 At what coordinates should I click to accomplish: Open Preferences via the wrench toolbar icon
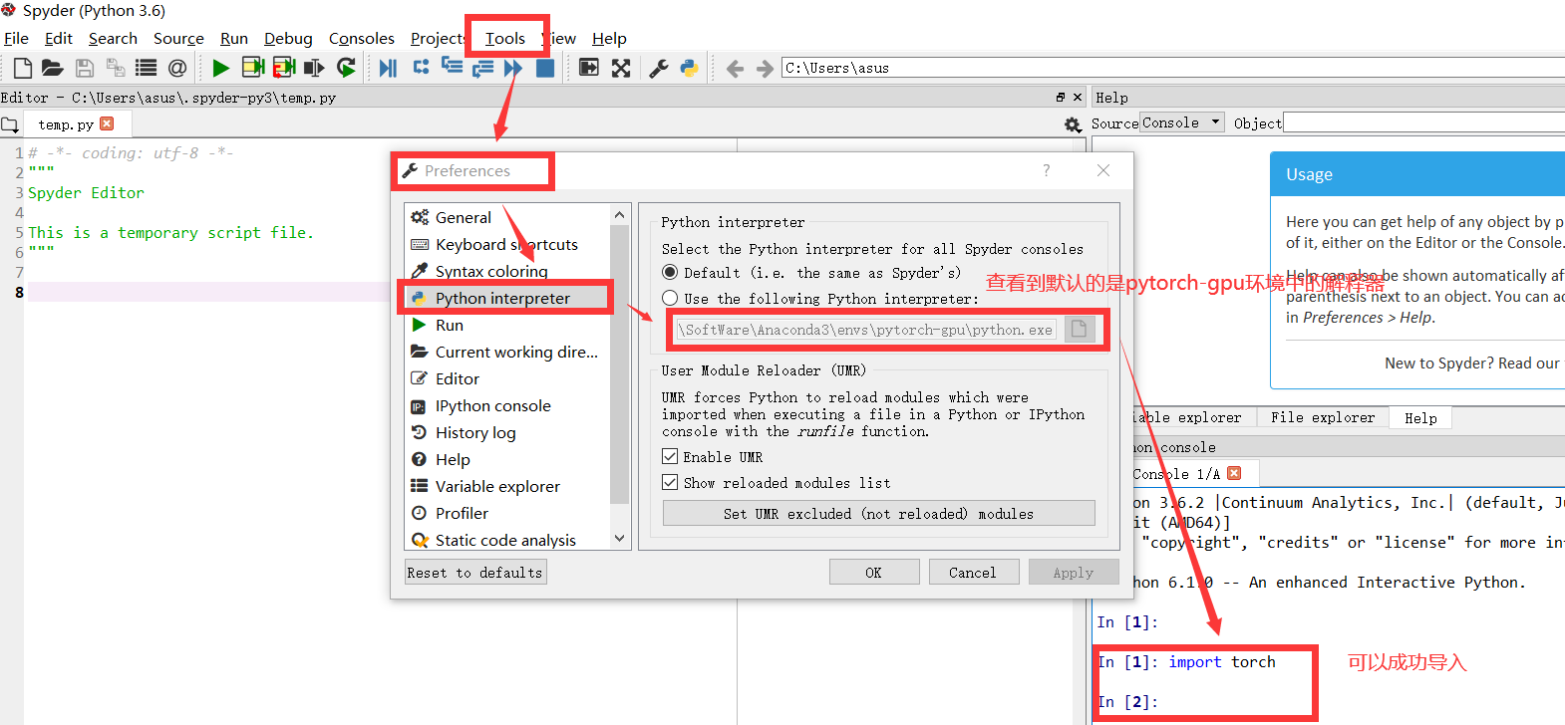[x=659, y=68]
